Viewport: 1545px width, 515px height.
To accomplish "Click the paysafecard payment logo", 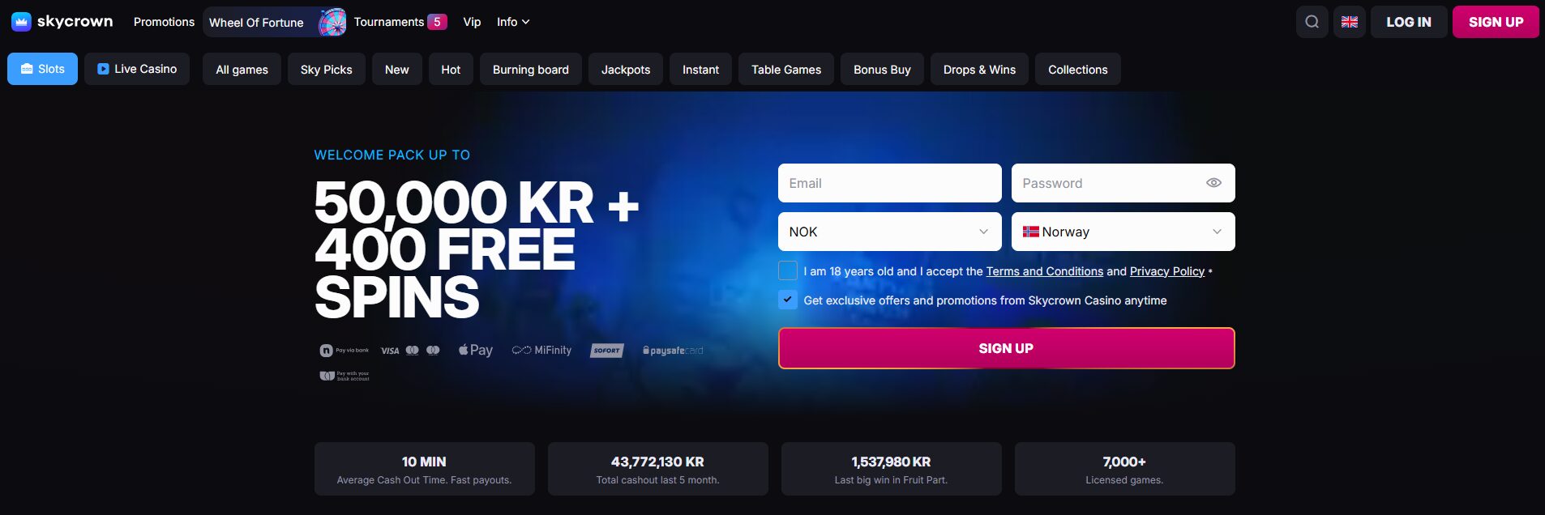I will click(673, 351).
